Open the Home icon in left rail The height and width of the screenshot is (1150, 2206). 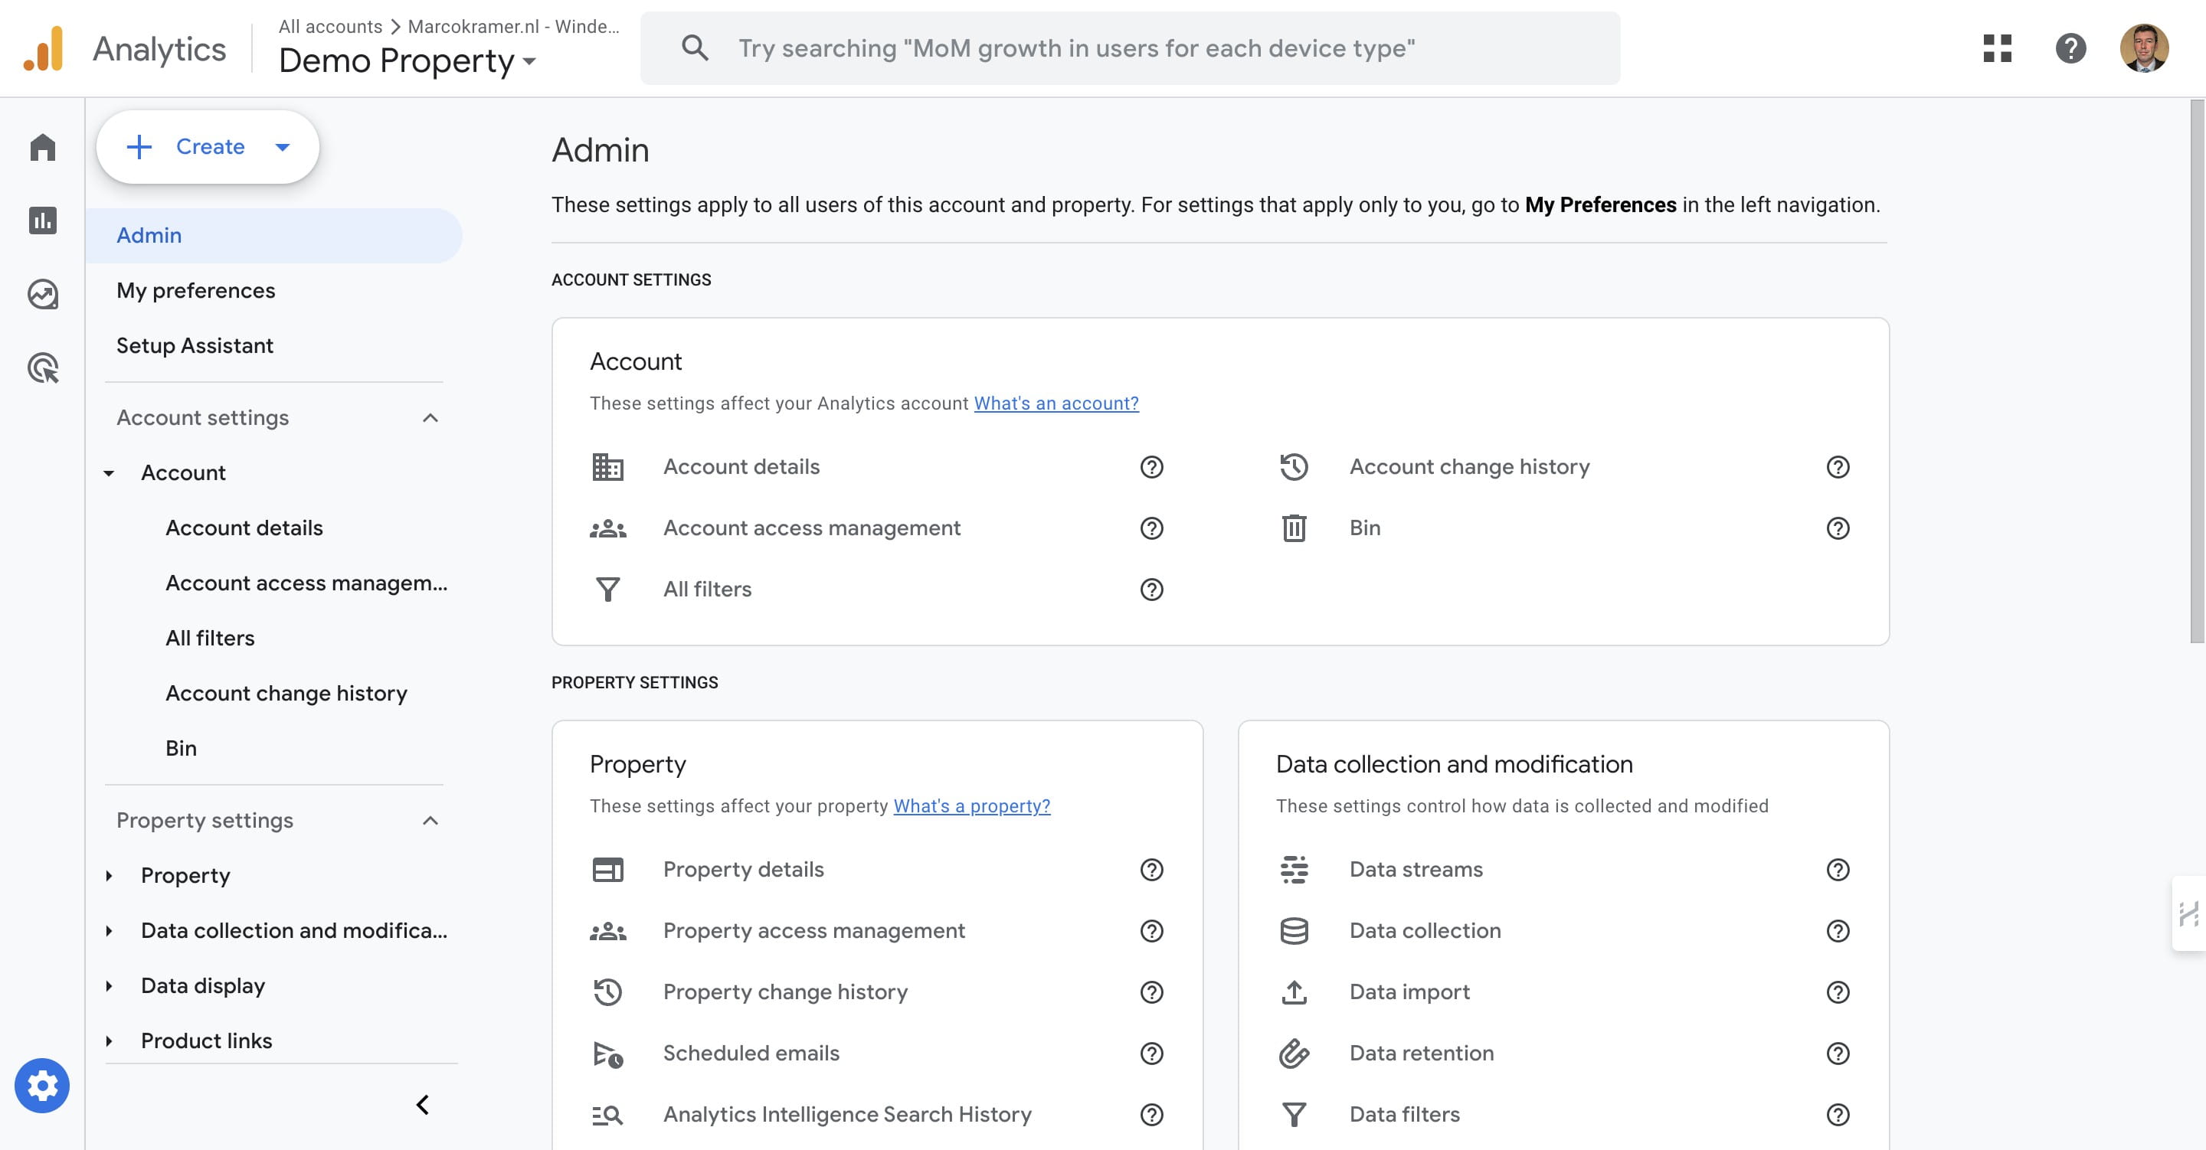point(42,147)
